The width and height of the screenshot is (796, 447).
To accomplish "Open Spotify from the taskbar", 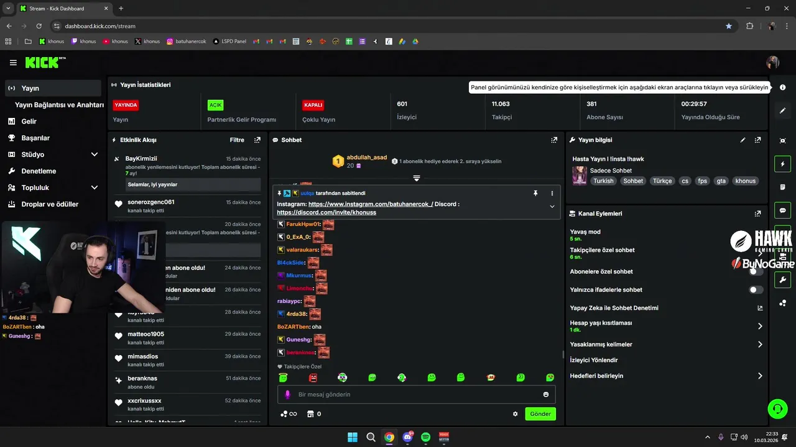I will coord(426,437).
